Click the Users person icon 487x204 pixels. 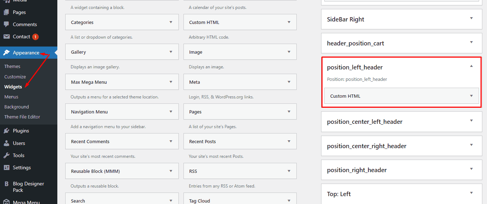(x=6, y=143)
